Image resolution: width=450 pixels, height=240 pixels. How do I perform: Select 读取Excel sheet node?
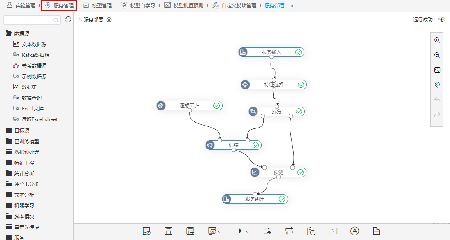(x=35, y=119)
